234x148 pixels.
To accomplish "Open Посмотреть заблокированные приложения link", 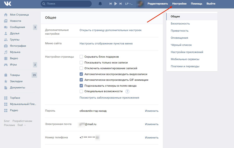I will pyautogui.click(x=109, y=98).
